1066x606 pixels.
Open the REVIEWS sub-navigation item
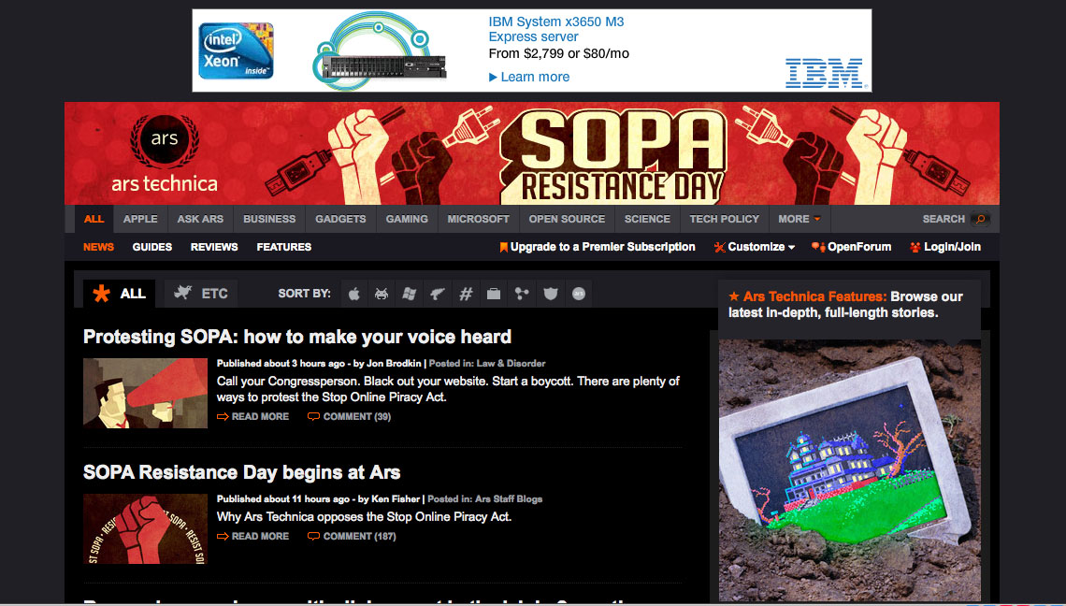pos(214,247)
